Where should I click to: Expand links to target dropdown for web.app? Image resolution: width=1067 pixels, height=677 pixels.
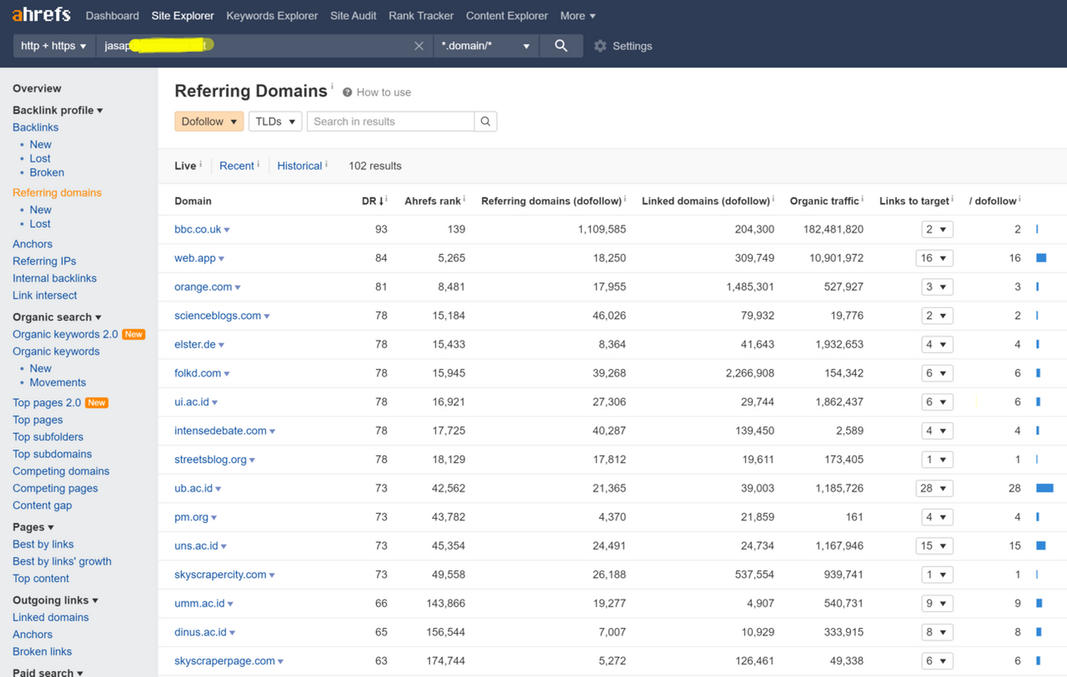click(x=935, y=258)
